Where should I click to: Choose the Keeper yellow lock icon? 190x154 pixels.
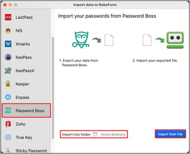point(8,84)
